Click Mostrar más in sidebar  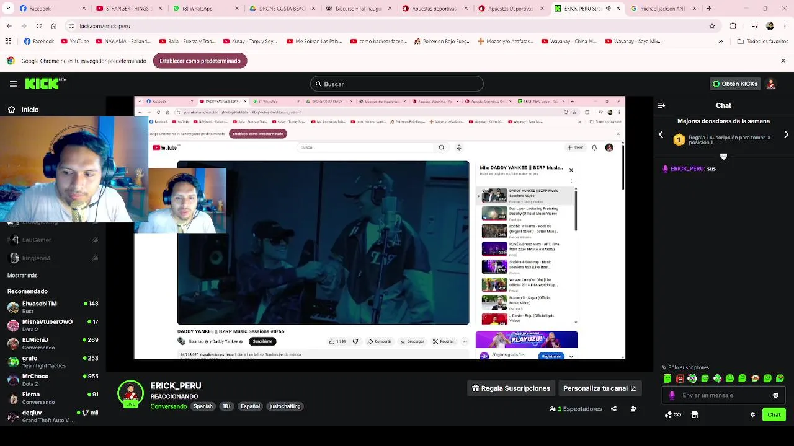pyautogui.click(x=22, y=276)
